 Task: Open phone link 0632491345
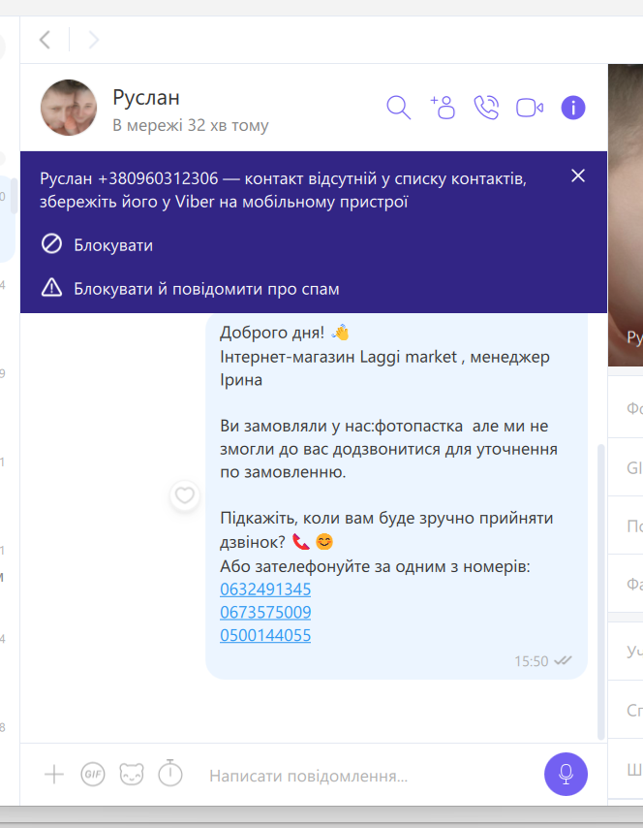[x=265, y=589]
